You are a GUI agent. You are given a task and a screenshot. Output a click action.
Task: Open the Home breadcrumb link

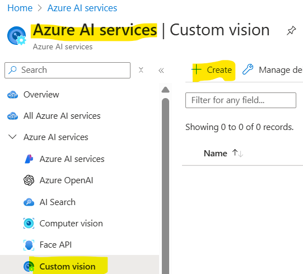coord(20,8)
